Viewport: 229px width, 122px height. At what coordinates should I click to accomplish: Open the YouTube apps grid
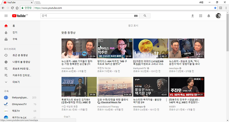tap(201, 16)
